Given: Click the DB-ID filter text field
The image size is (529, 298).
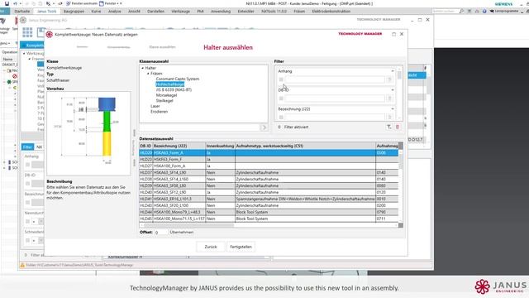Looking at the screenshot, I should click(x=335, y=99).
